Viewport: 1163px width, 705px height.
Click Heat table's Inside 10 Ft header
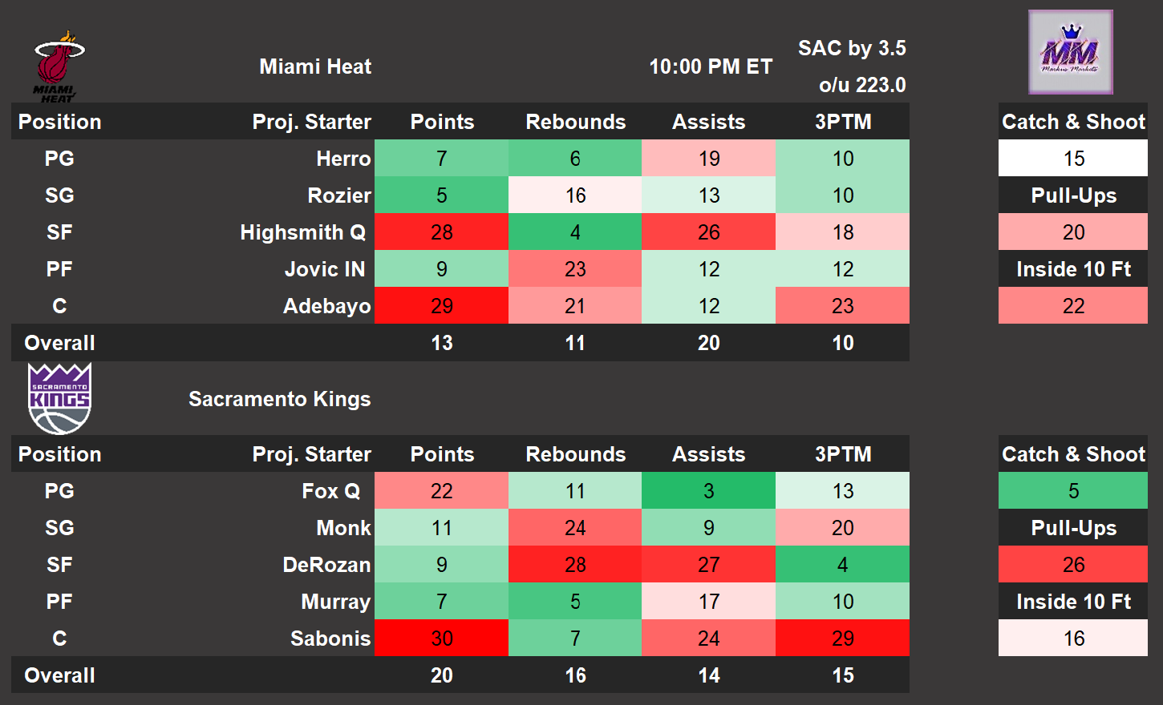(x=1073, y=269)
